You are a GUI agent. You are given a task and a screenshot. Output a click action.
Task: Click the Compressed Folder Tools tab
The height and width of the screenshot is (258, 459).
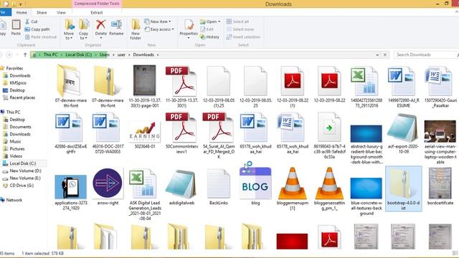[x=97, y=4]
